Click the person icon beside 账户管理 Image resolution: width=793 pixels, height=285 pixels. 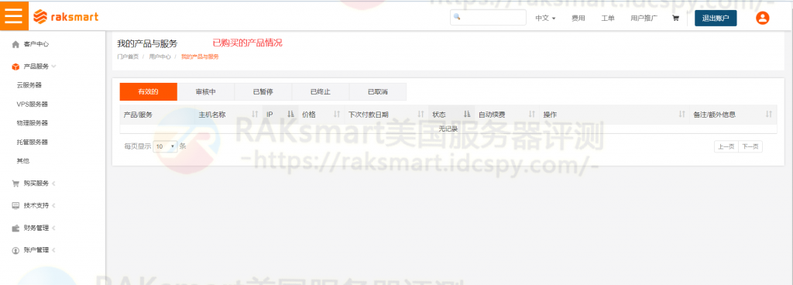(15, 250)
